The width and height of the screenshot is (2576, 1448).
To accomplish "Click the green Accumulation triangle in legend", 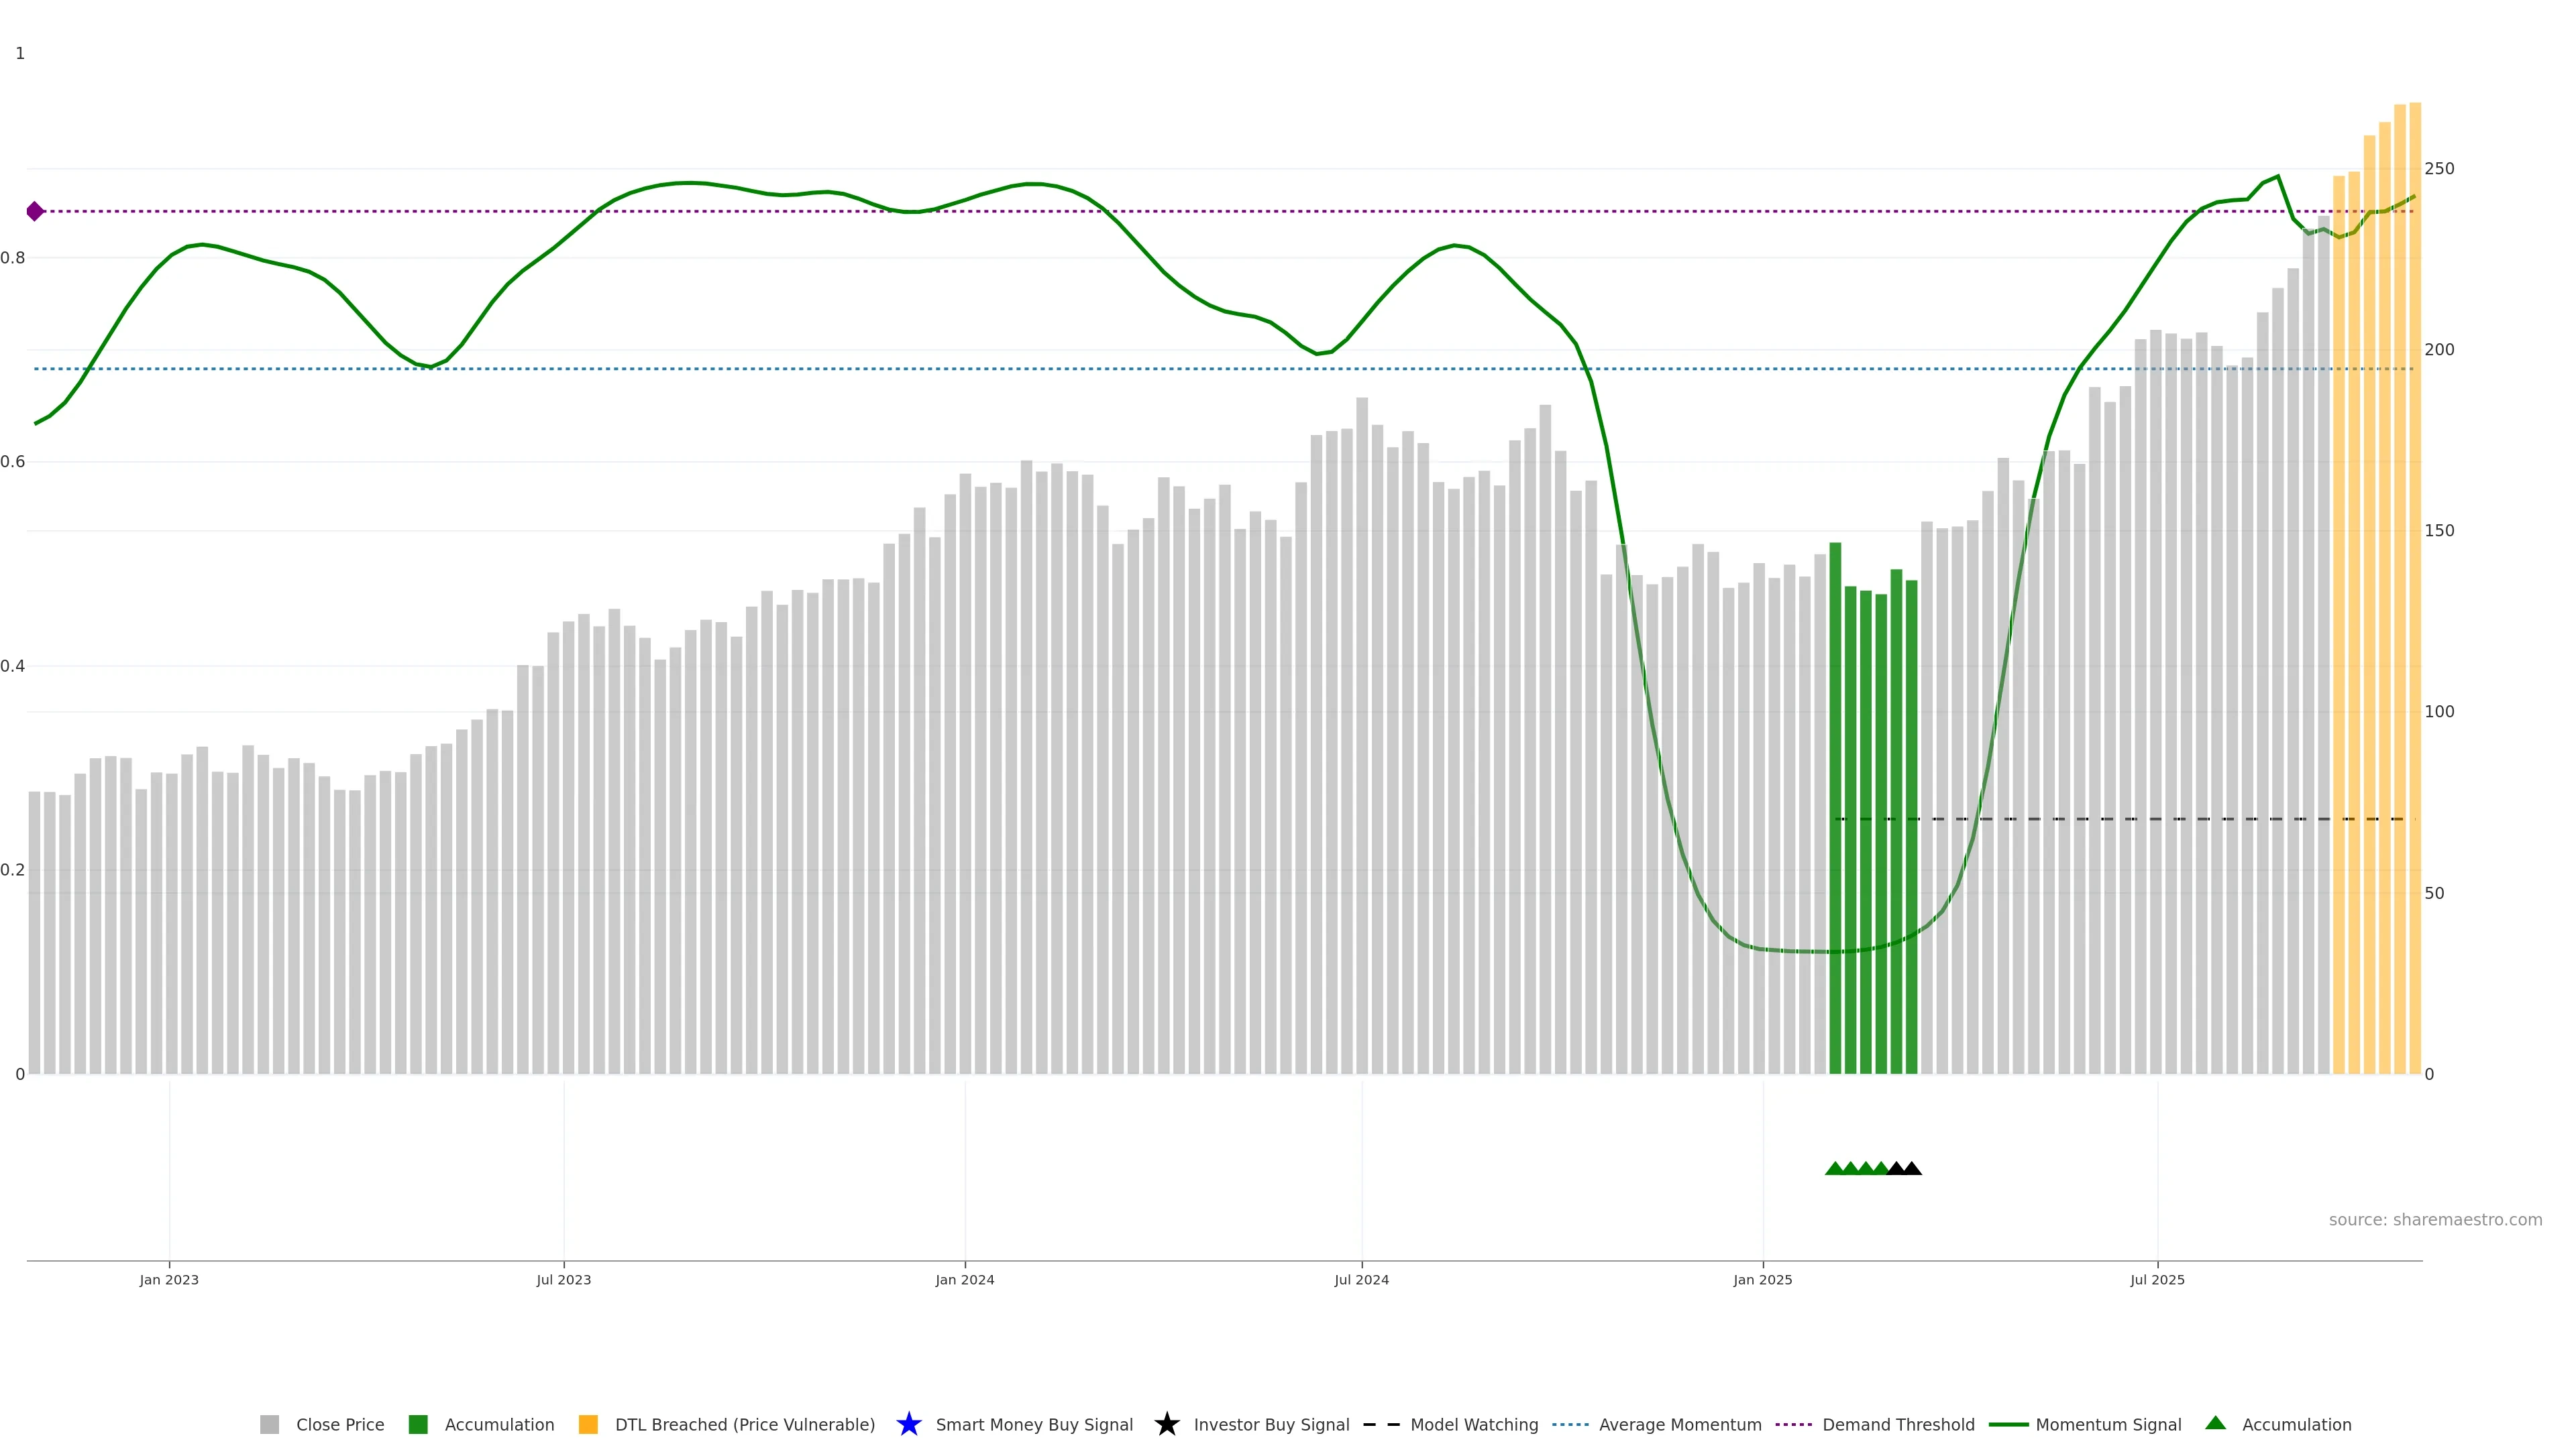I will pos(2215,1423).
